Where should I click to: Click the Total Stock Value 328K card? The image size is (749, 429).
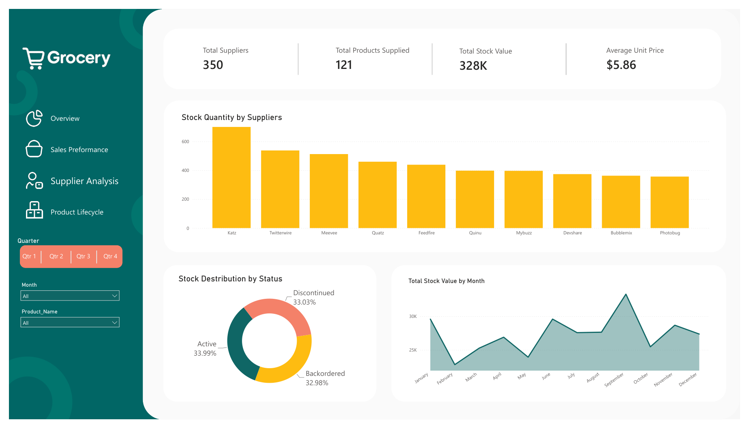486,60
